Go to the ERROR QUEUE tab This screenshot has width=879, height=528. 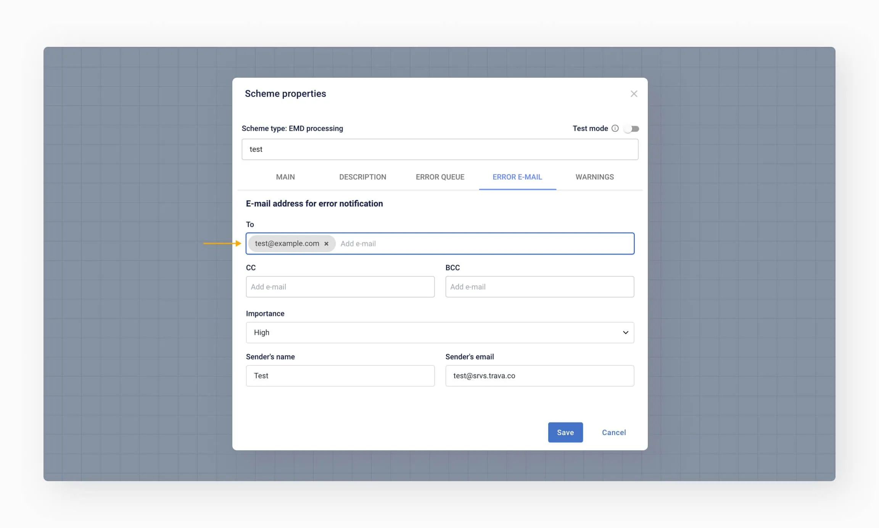[x=440, y=177]
